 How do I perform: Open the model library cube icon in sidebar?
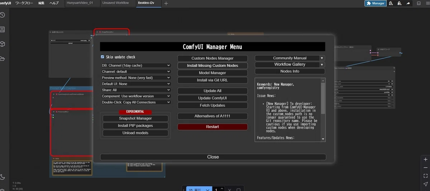click(x=2, y=44)
